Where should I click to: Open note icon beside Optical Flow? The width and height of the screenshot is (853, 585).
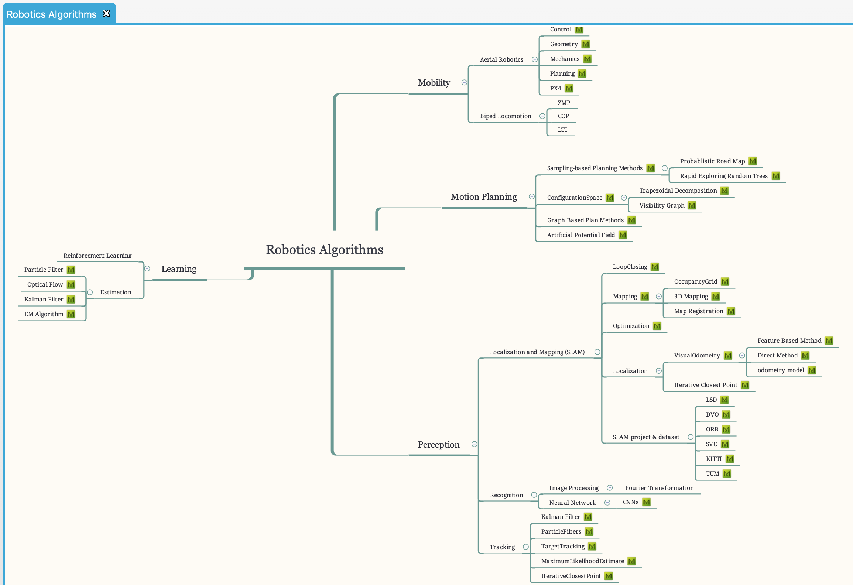71,285
